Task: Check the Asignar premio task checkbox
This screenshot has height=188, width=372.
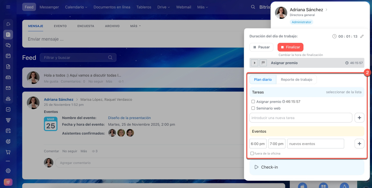Action: click(x=253, y=102)
